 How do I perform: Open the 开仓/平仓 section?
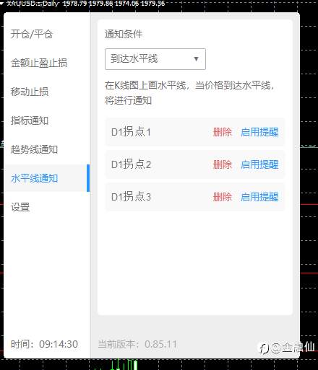click(x=32, y=34)
